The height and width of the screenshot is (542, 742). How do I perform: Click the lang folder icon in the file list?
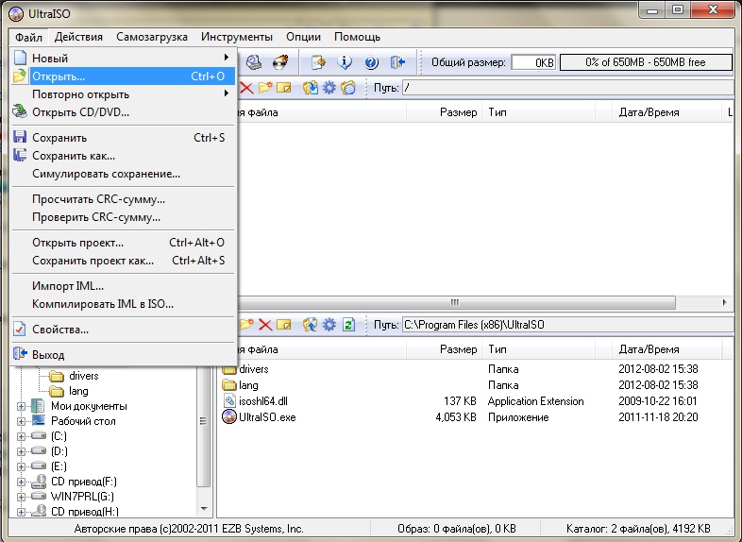pos(229,385)
